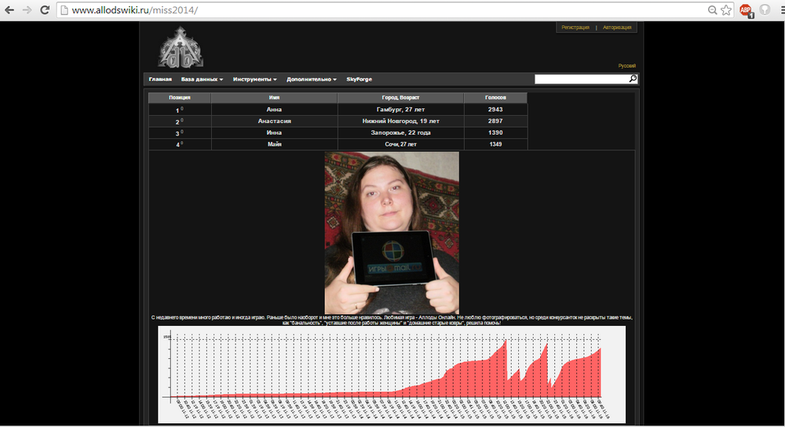Reload the page with the refresh icon
Screen dimensions: 785x427
point(45,10)
